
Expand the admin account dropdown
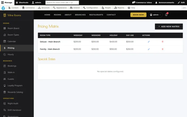[155, 15]
